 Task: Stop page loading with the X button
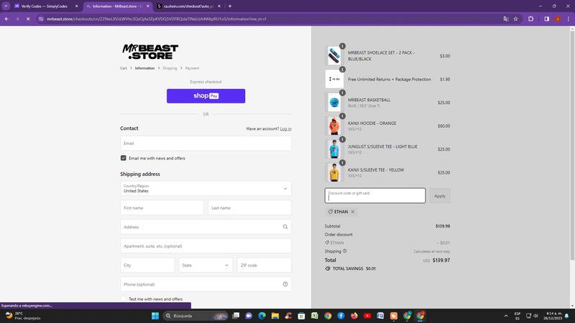pos(28,19)
